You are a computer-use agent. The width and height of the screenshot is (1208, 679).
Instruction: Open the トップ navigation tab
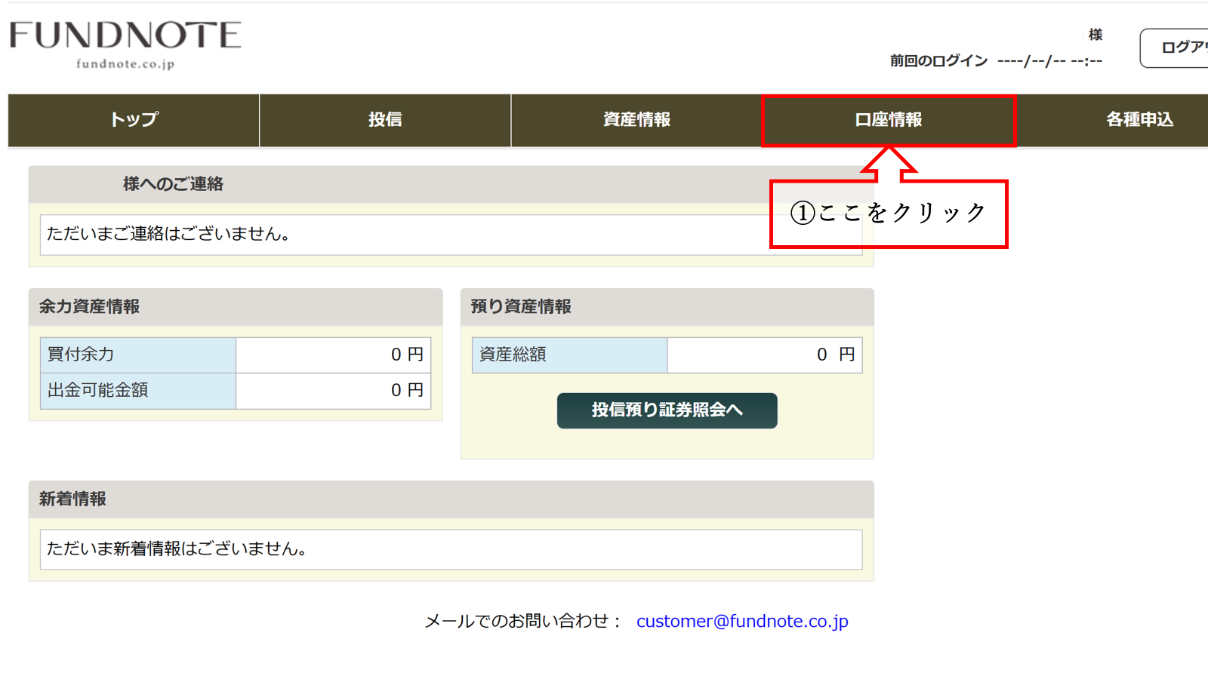click(x=134, y=120)
